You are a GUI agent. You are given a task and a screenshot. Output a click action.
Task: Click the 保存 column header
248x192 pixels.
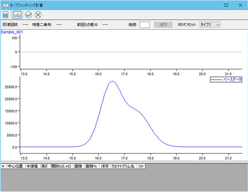(x=105, y=166)
